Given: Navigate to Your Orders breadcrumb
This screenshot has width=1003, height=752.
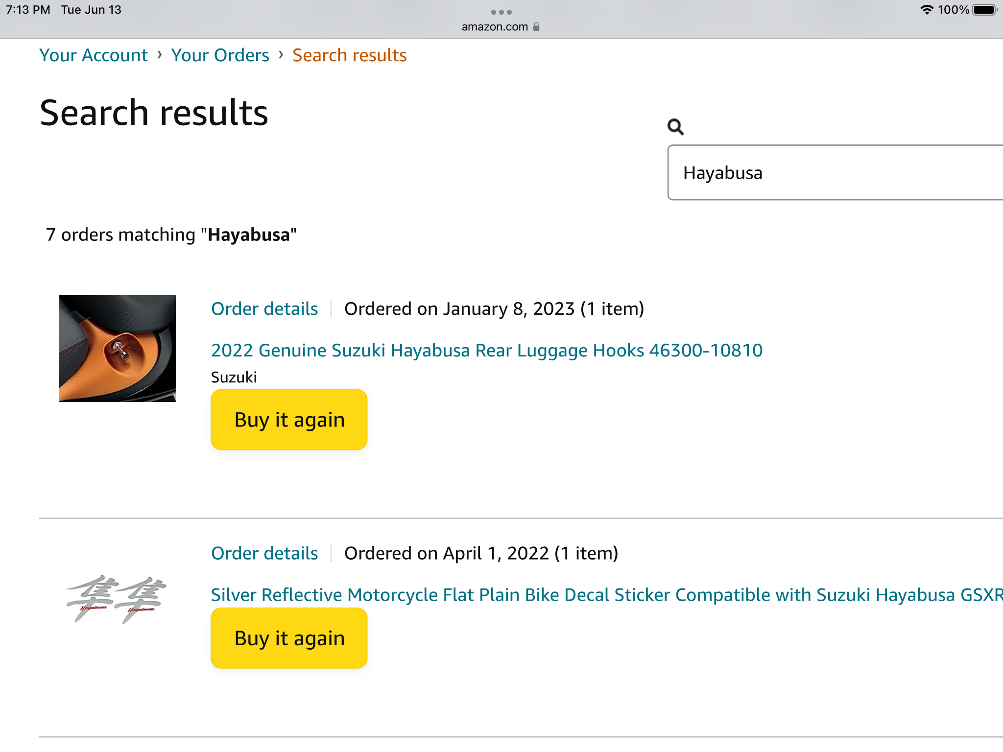Looking at the screenshot, I should click(220, 55).
